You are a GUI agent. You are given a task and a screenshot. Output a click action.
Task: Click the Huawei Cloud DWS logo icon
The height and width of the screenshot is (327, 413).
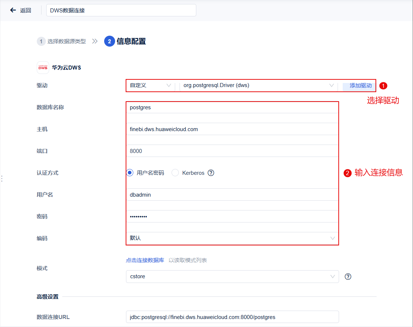tap(43, 68)
